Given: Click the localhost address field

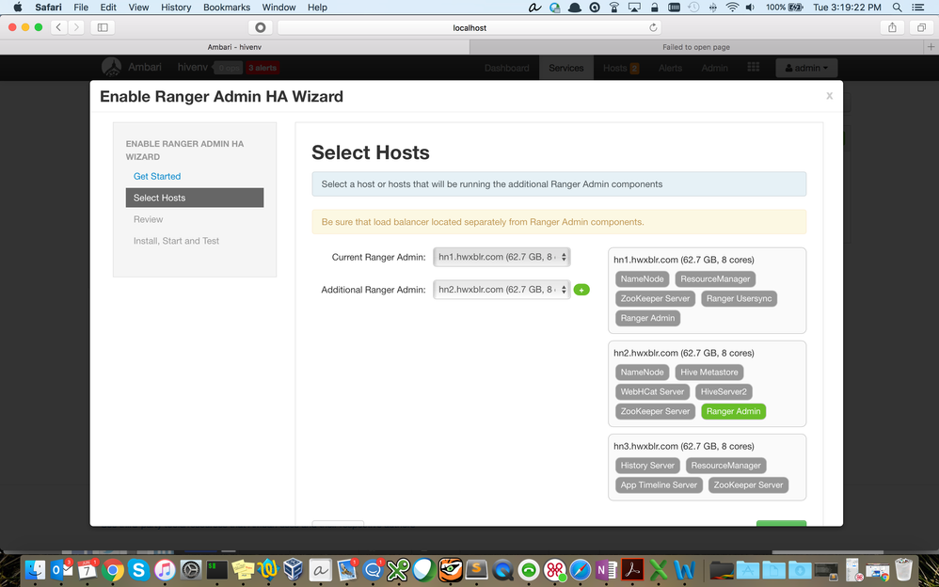Looking at the screenshot, I should pos(469,27).
